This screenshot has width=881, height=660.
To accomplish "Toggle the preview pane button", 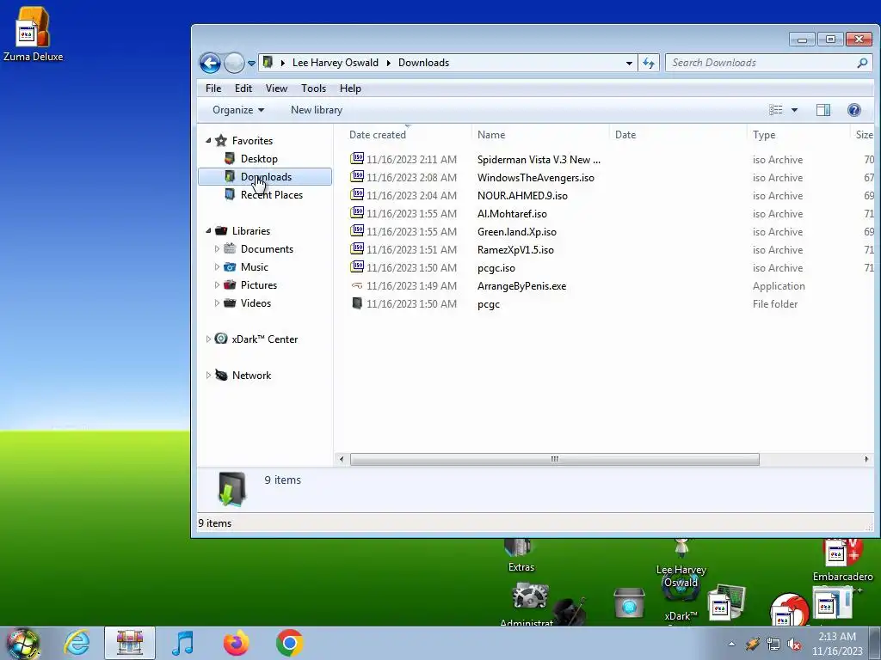I will (x=823, y=110).
